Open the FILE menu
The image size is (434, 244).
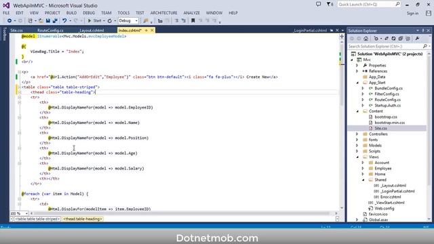pyautogui.click(x=6, y=13)
